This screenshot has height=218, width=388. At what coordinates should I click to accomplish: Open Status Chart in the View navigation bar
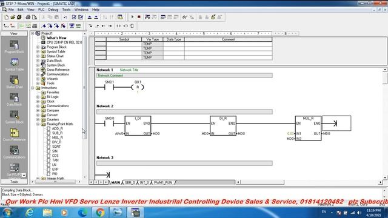click(x=14, y=82)
